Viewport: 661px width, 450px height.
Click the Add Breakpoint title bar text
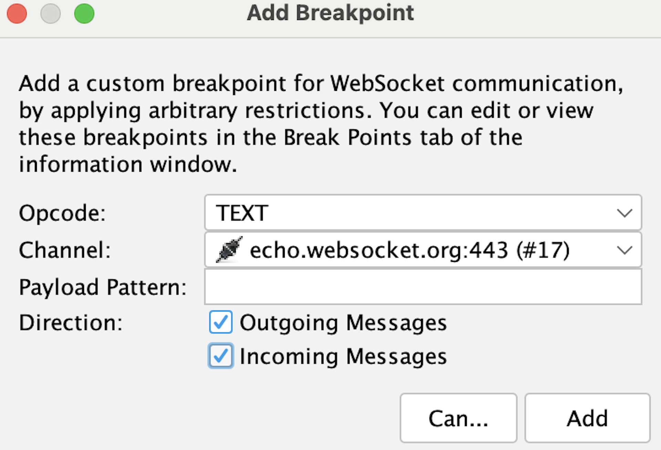click(x=330, y=13)
